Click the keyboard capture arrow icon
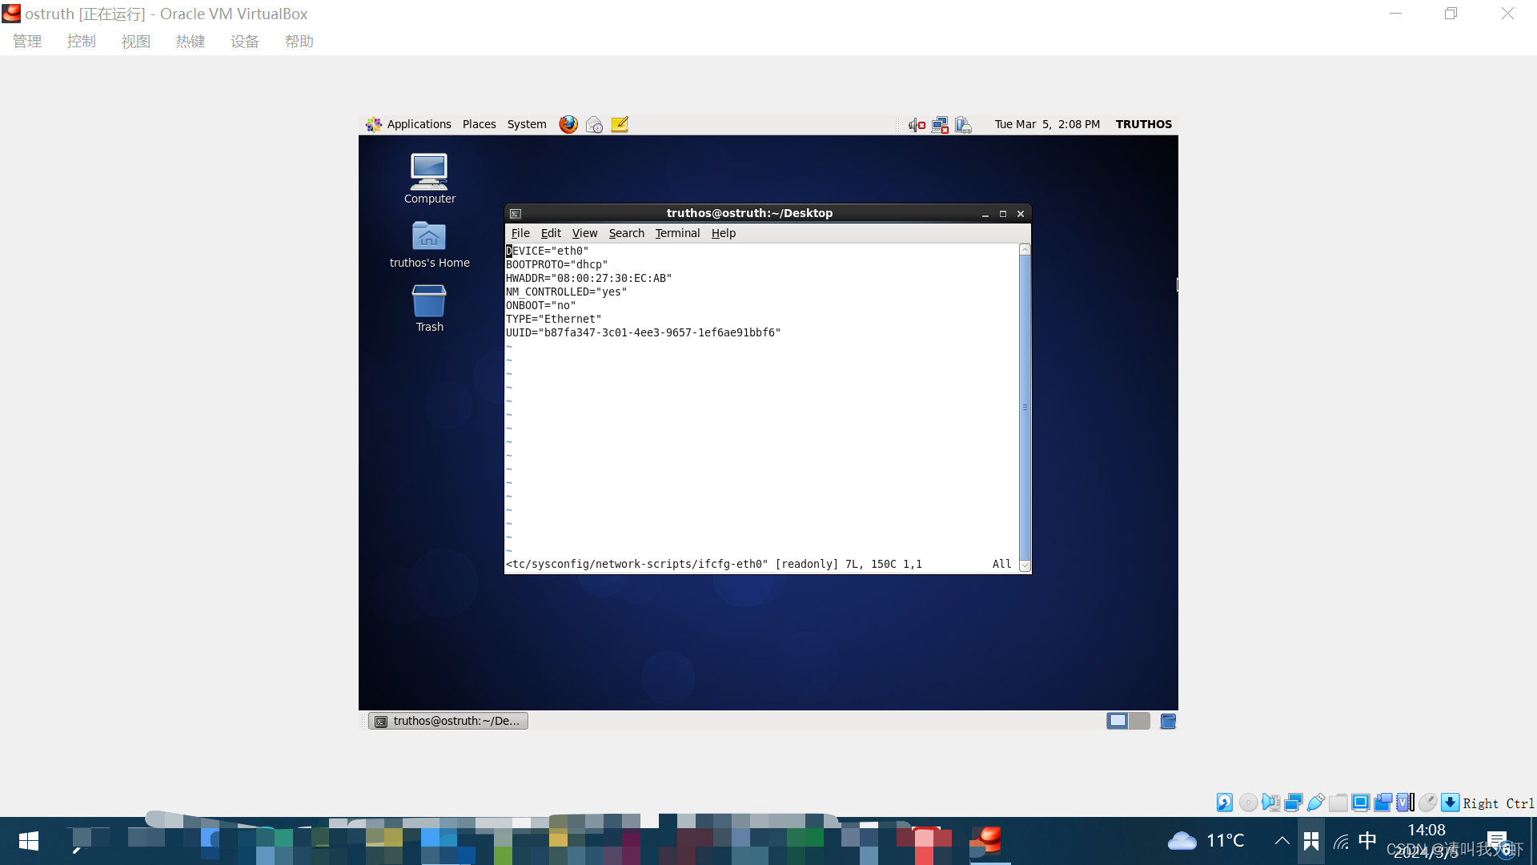This screenshot has width=1537, height=865. point(1450,803)
